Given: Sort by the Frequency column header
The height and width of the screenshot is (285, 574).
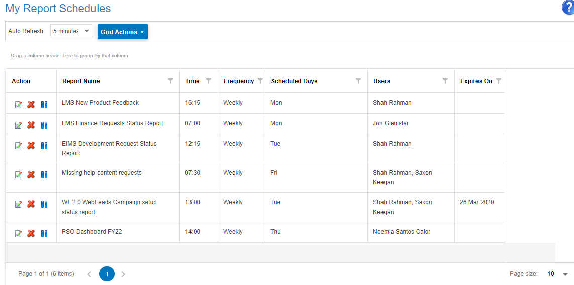Looking at the screenshot, I should (239, 81).
